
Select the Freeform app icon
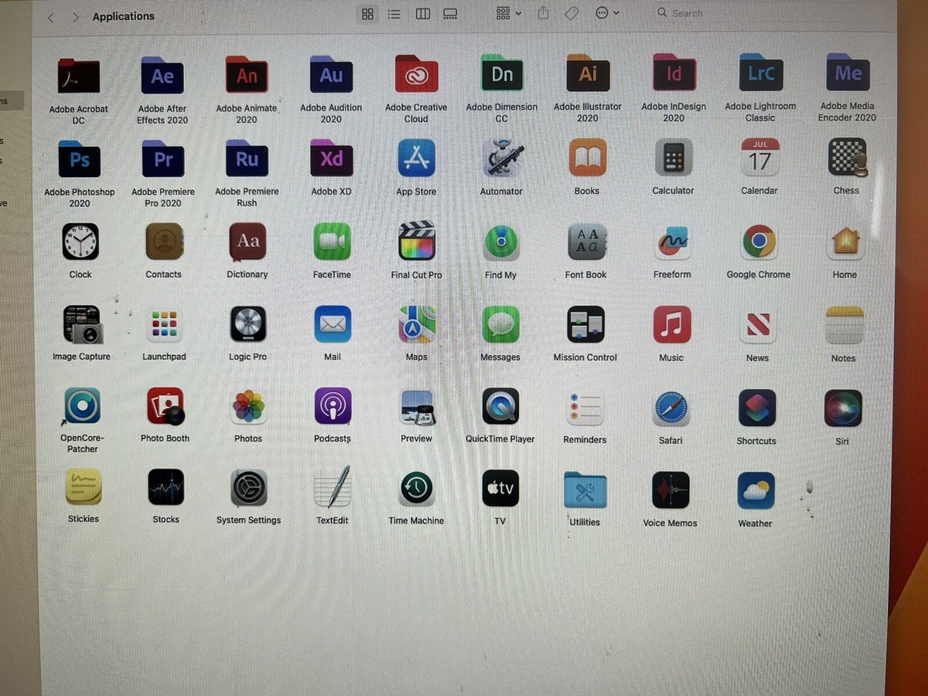672,242
